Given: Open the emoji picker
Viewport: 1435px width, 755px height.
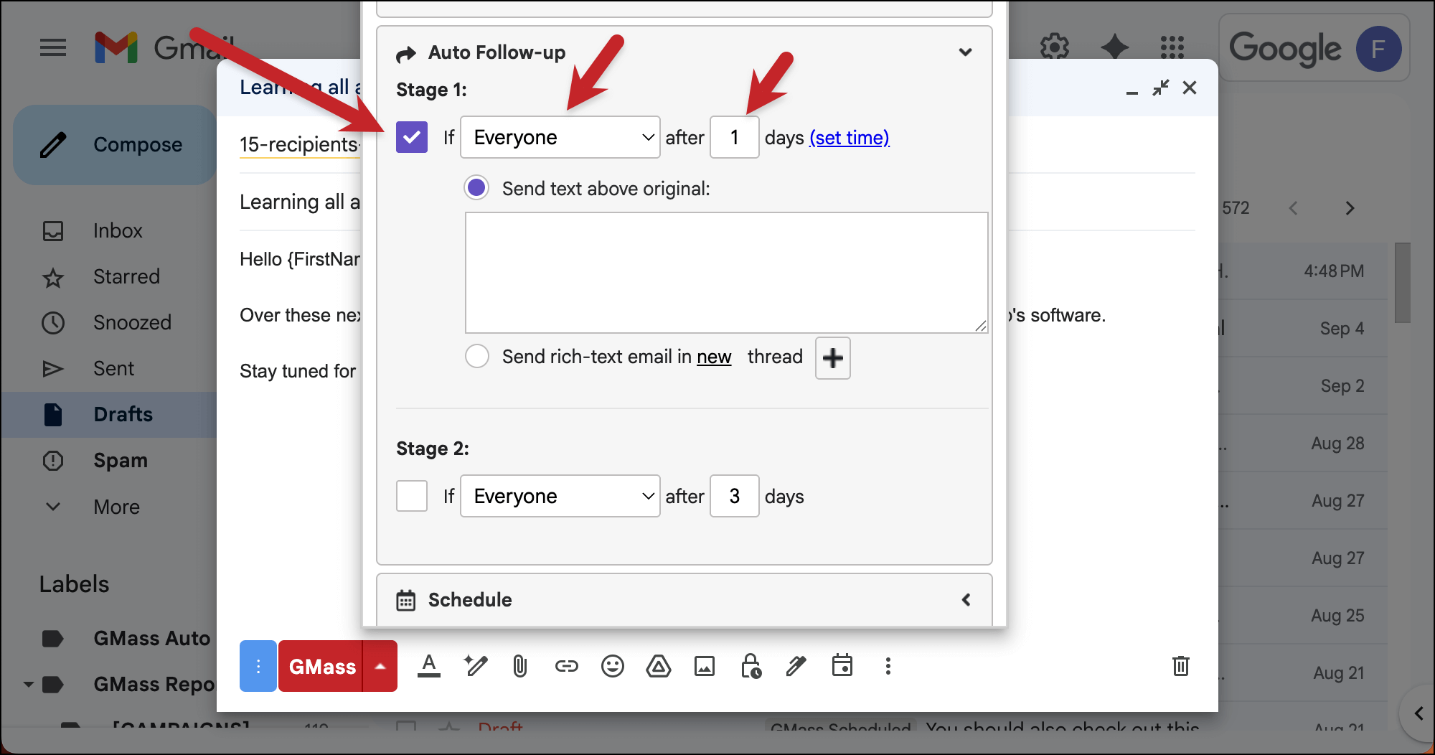Looking at the screenshot, I should (x=612, y=667).
